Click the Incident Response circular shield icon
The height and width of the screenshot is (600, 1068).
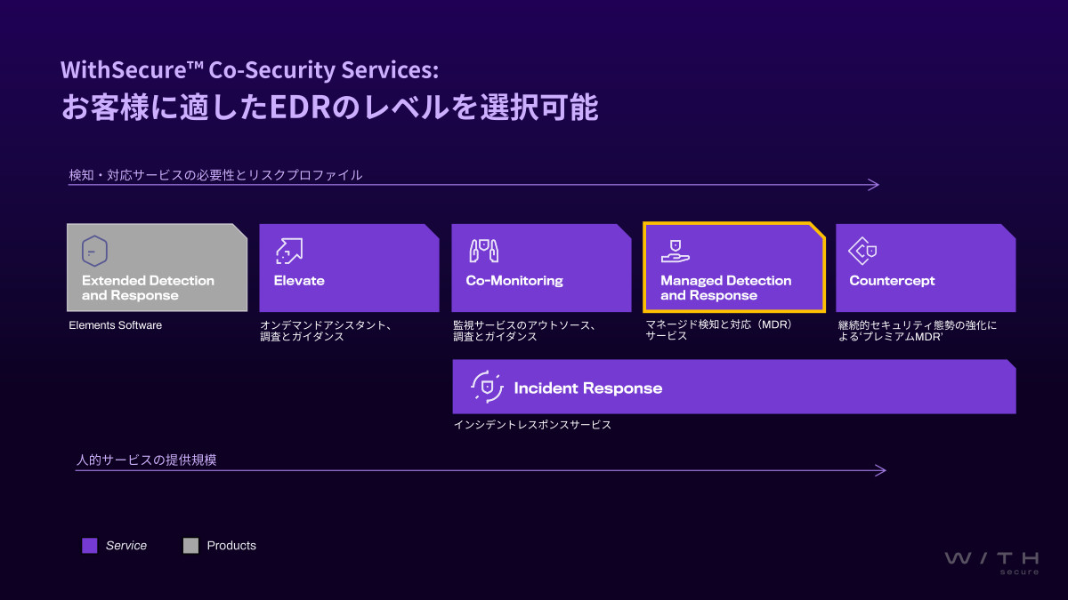point(485,387)
